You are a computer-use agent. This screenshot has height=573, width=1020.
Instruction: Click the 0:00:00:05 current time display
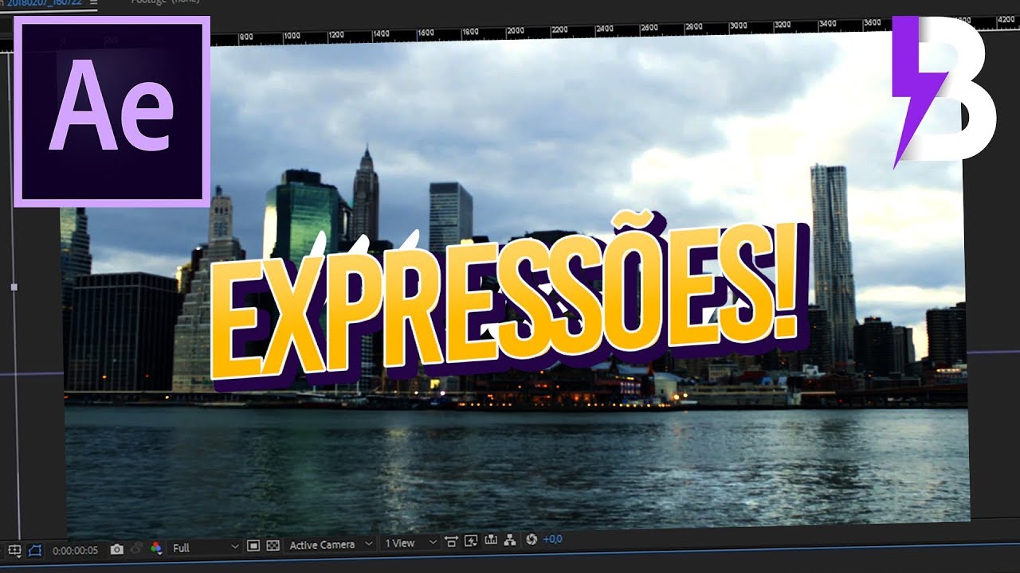point(75,549)
